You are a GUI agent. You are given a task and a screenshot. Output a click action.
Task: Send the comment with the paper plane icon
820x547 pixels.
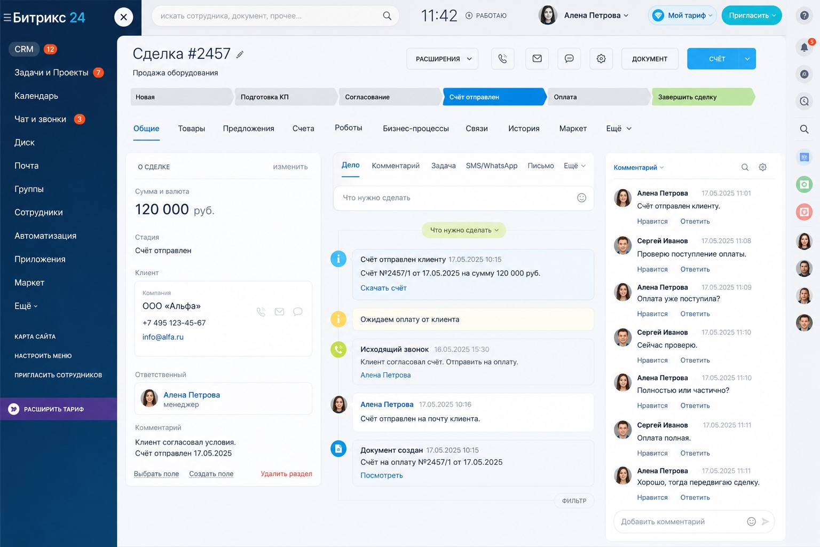(x=766, y=521)
